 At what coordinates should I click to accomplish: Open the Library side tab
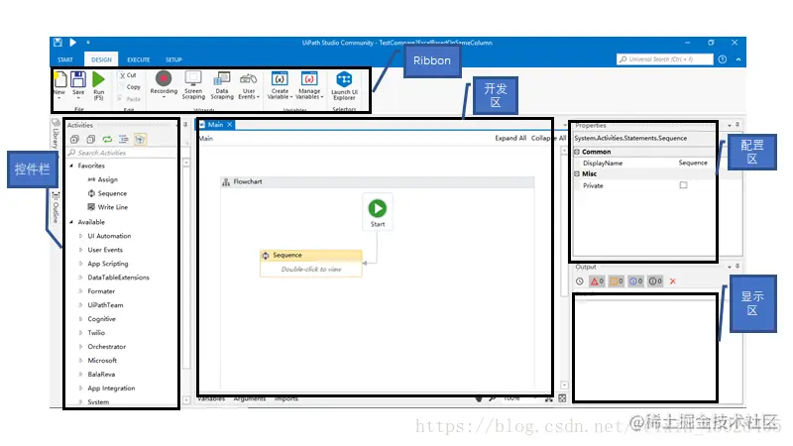pyautogui.click(x=56, y=135)
